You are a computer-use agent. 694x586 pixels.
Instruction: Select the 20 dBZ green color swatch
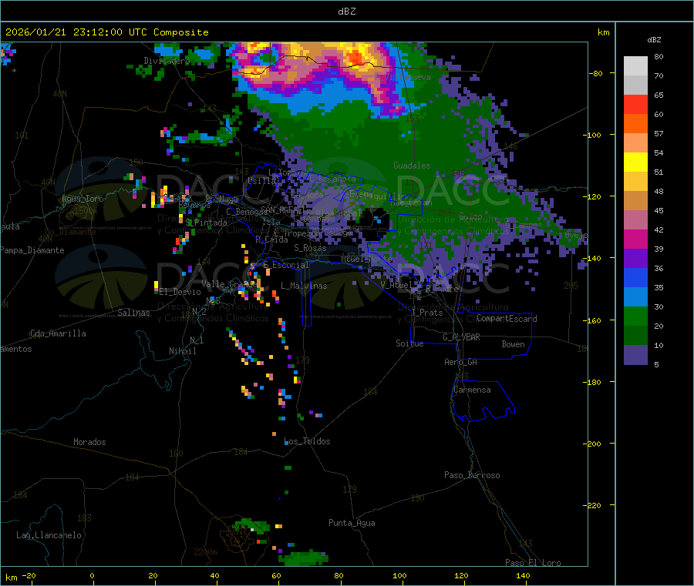(635, 316)
